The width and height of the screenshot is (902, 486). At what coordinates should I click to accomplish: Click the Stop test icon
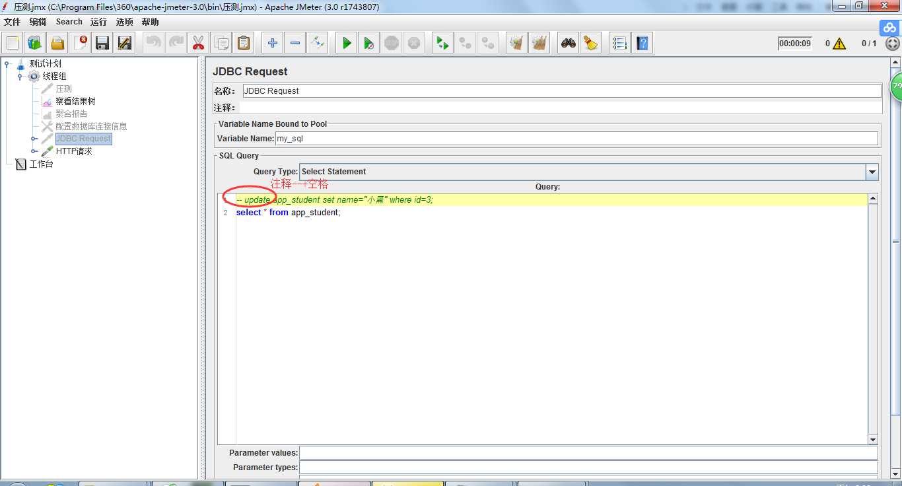point(392,43)
